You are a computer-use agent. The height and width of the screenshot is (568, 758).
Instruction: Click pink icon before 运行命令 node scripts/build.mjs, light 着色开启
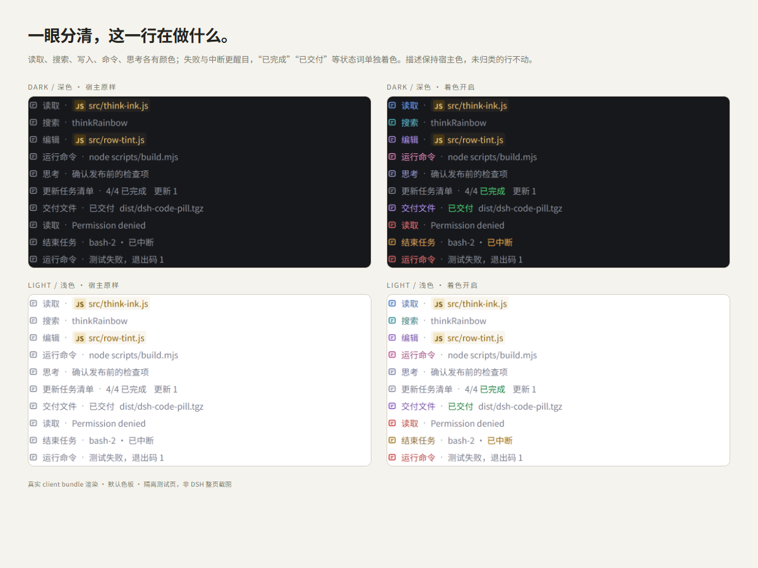pos(392,355)
